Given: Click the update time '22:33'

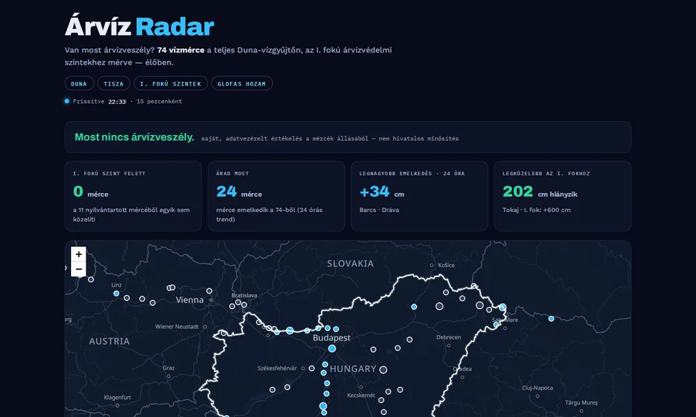Looking at the screenshot, I should point(117,101).
